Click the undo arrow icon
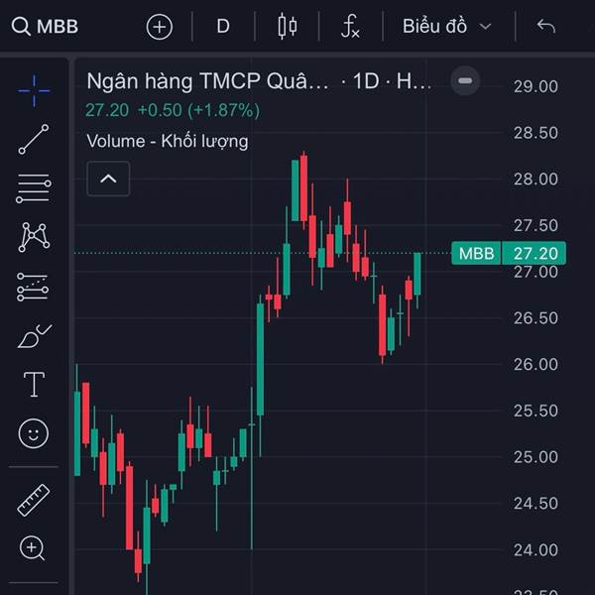The width and height of the screenshot is (595, 595). click(546, 26)
